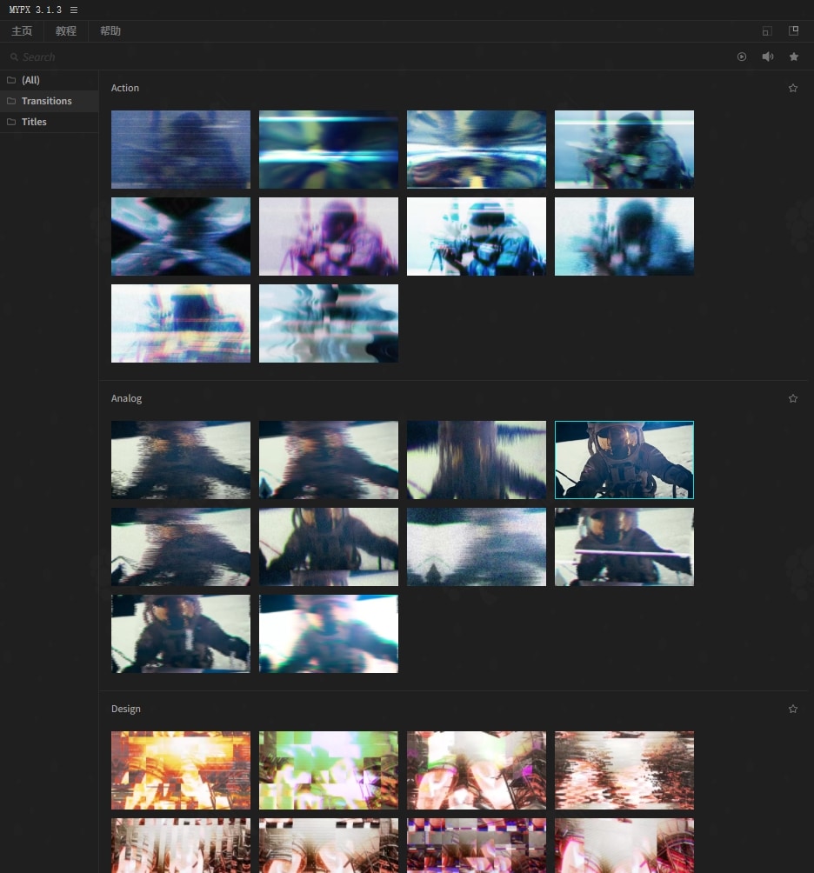
Task: Open the hamburger menu beside MYFX 3.1.3
Action: (74, 10)
